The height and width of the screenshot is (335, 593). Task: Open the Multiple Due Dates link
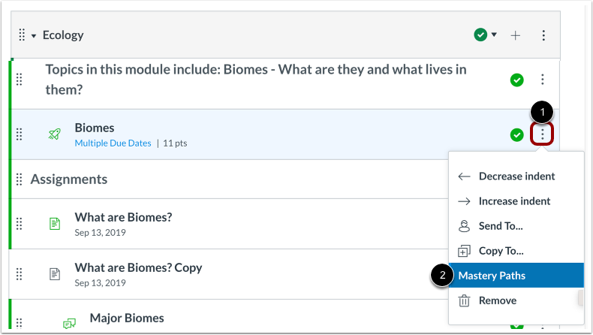(113, 143)
